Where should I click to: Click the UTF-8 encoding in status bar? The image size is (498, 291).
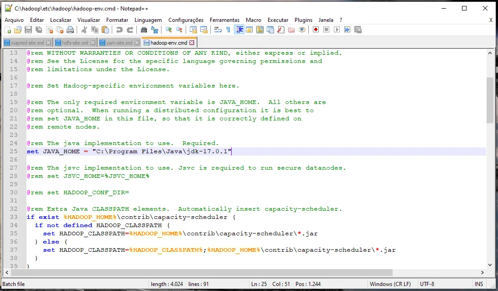click(427, 284)
